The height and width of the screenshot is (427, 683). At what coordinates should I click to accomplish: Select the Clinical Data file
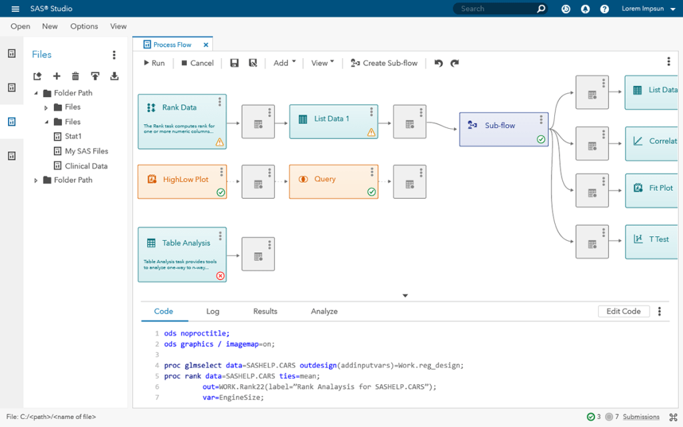coord(86,166)
